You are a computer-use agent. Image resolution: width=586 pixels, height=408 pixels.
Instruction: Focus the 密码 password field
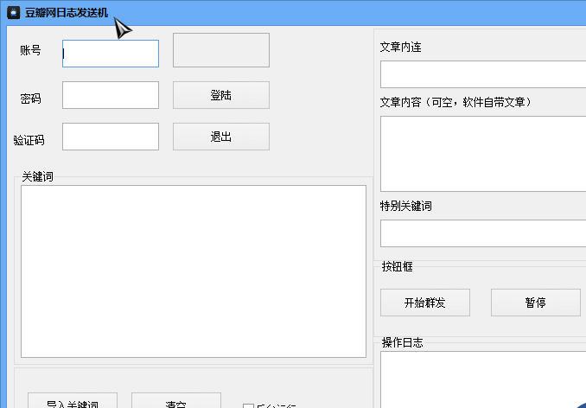pos(111,95)
